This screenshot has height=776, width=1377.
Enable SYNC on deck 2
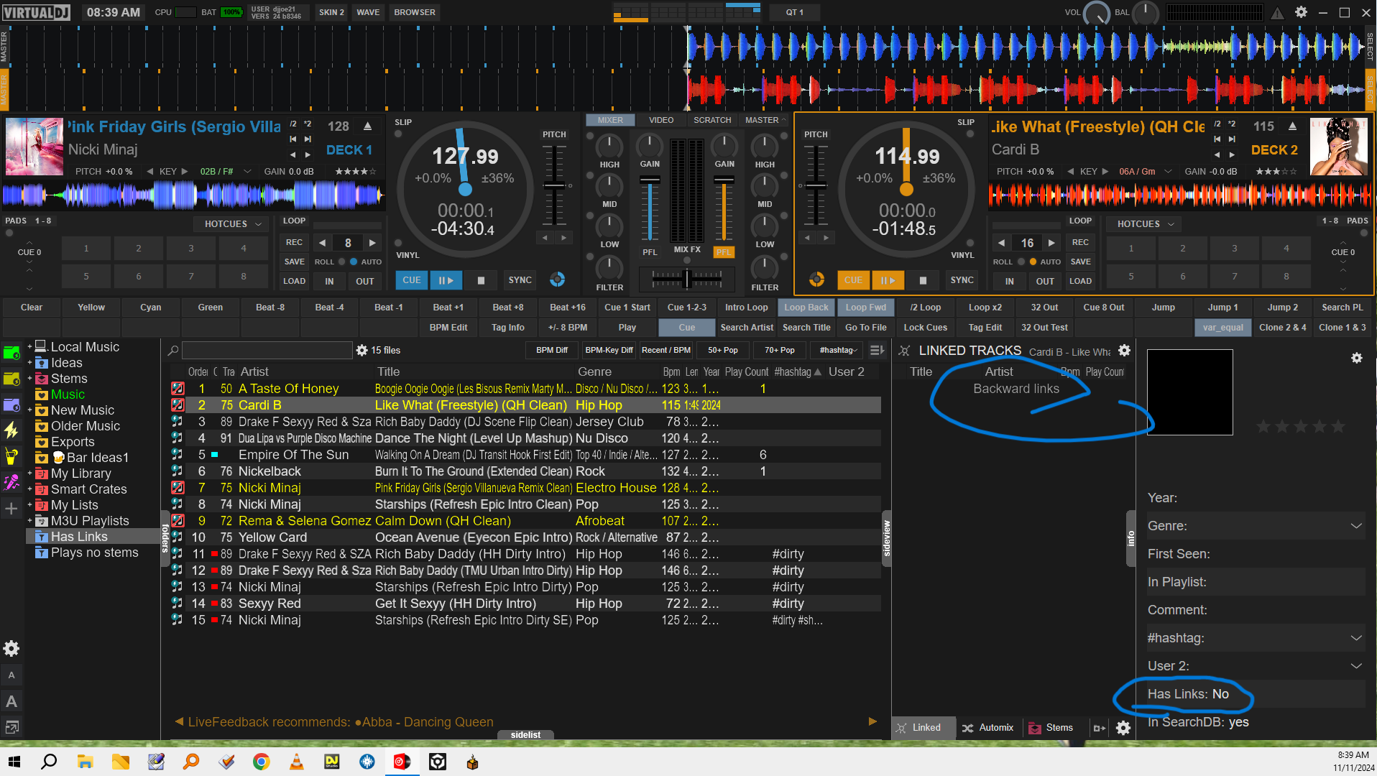tap(962, 280)
